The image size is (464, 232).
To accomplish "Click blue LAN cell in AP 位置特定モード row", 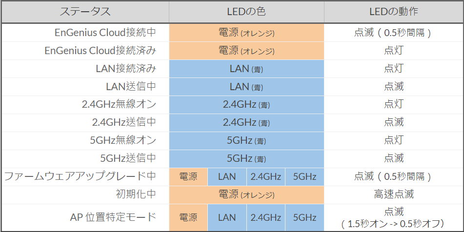I will (227, 217).
